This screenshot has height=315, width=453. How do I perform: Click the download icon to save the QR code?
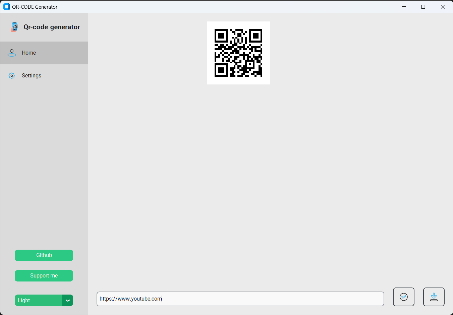coord(434,297)
